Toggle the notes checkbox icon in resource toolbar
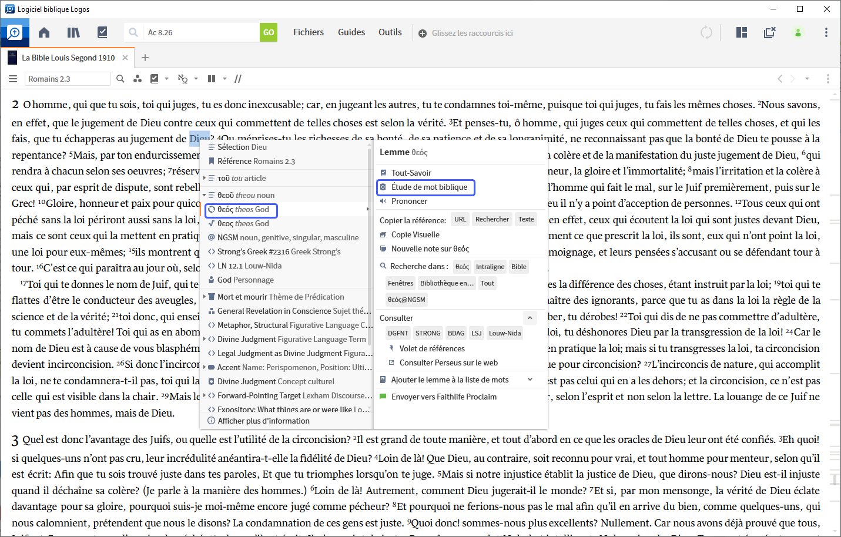The height and width of the screenshot is (537, 841). point(155,79)
